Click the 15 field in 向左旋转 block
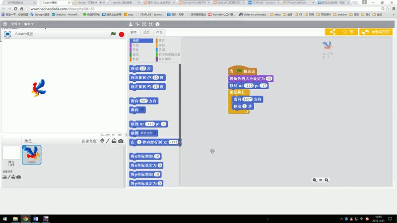The image size is (397, 223). (156, 87)
